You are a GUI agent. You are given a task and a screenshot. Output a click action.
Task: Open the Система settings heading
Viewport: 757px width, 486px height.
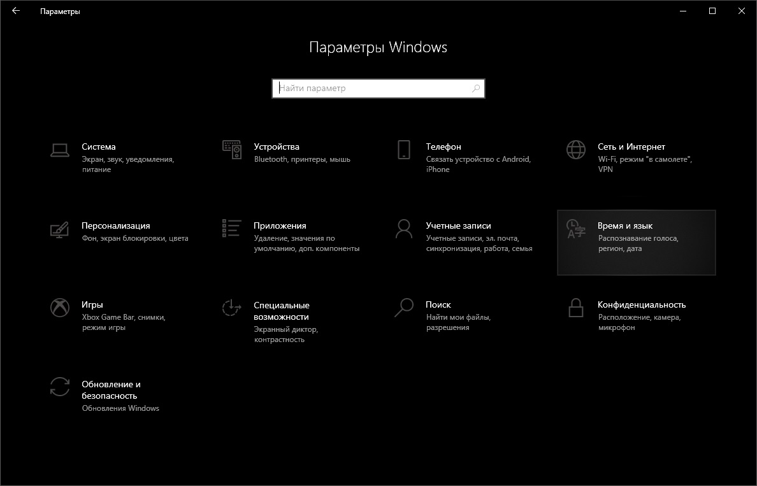(x=99, y=147)
